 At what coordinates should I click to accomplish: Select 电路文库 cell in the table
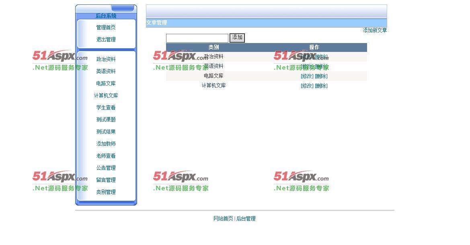(213, 76)
